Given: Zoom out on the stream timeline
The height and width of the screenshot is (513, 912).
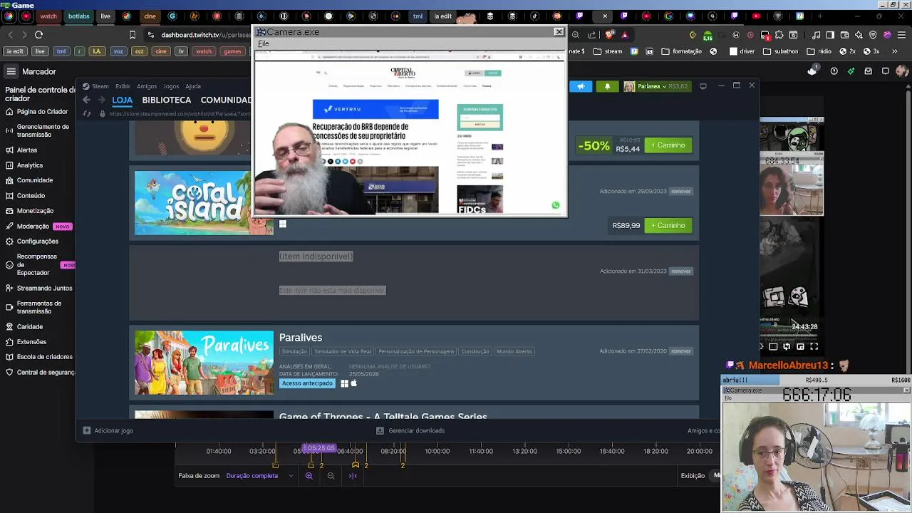Looking at the screenshot, I should click(331, 476).
